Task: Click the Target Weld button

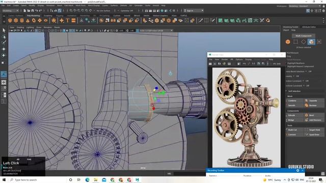Action: click(314, 130)
